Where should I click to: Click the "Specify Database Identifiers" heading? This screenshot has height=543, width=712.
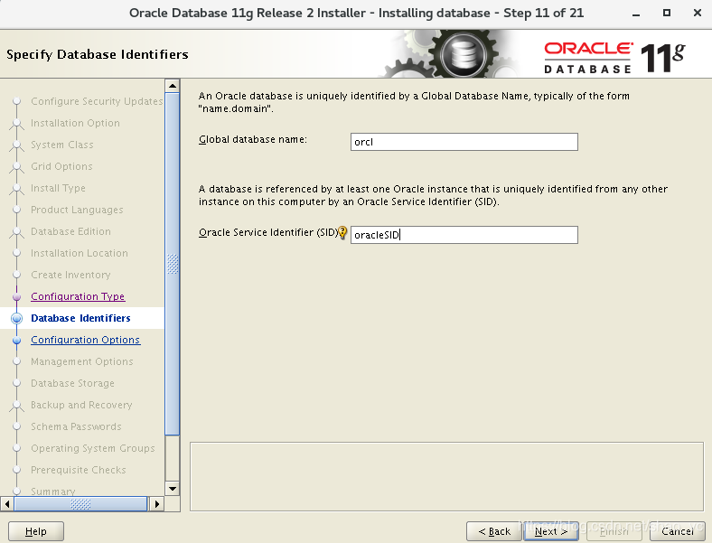click(x=98, y=54)
